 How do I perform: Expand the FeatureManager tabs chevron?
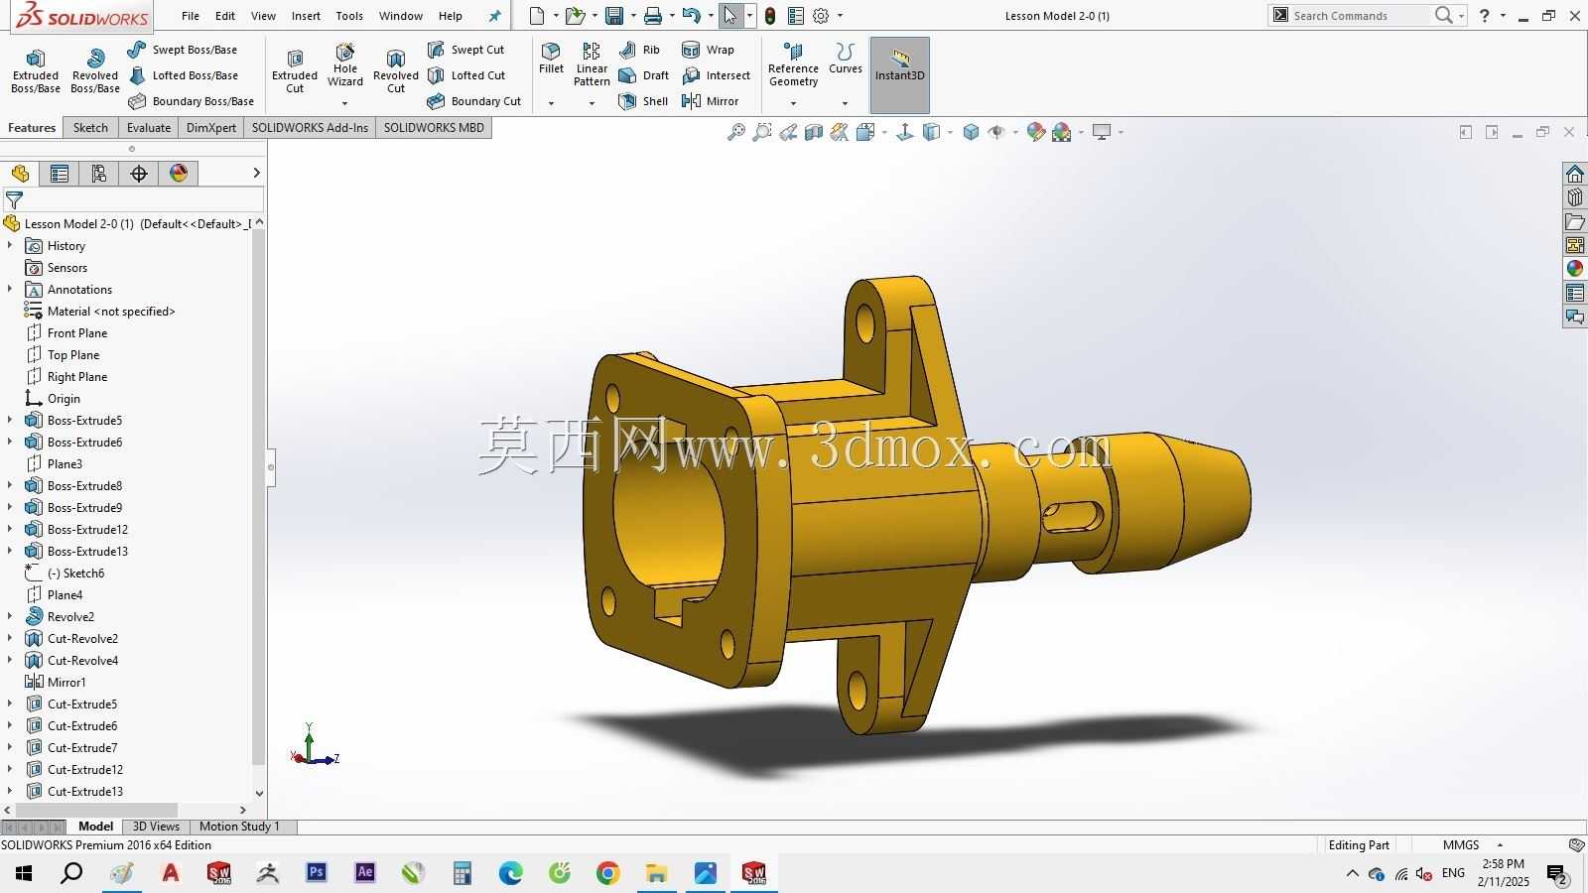tap(256, 173)
